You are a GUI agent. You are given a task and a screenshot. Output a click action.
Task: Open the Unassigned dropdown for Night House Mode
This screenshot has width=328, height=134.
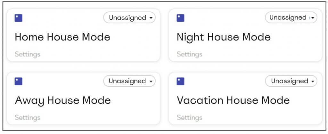coord(291,18)
